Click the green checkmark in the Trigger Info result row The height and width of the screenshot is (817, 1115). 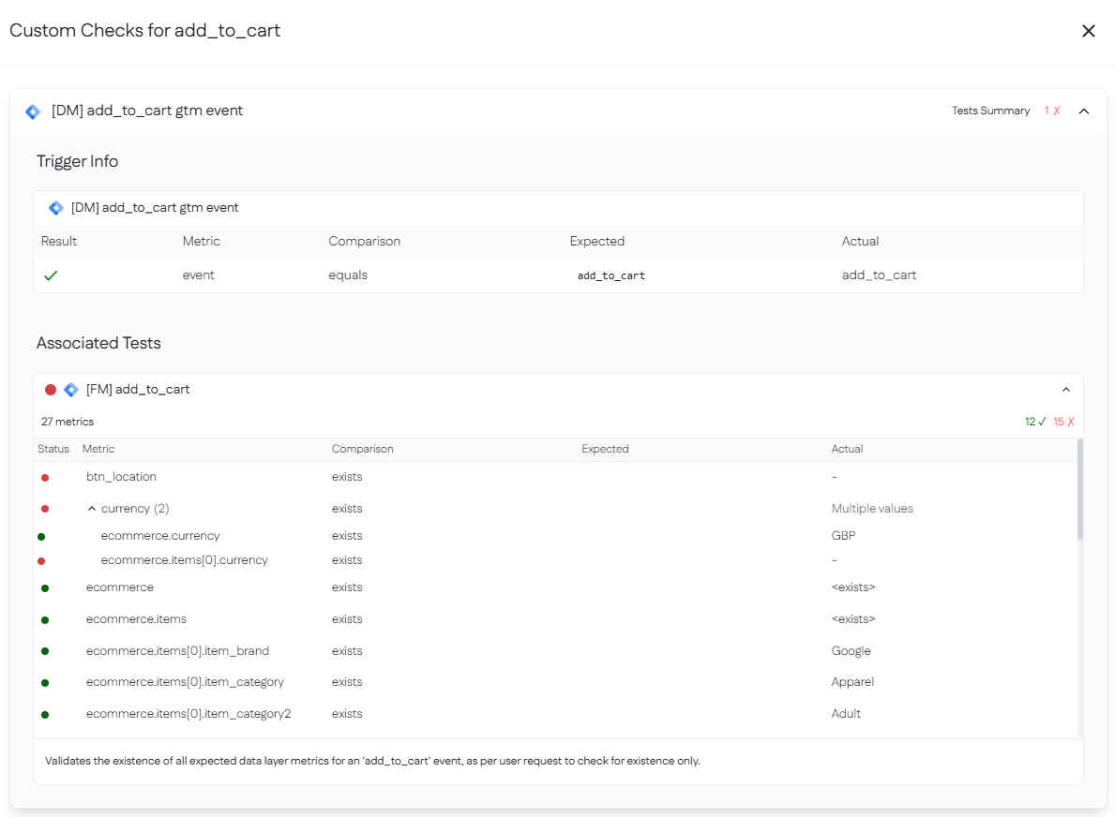[x=53, y=275]
